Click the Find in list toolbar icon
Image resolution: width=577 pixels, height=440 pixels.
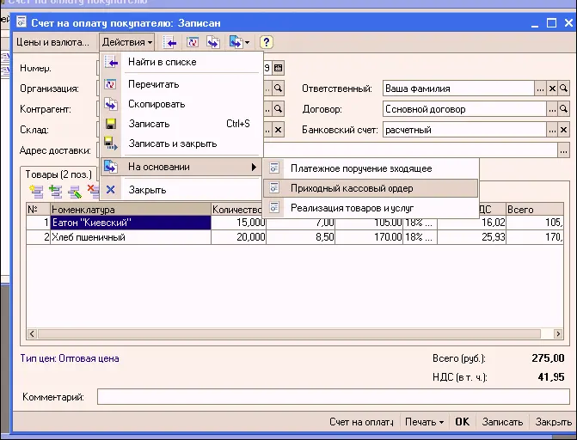pos(169,42)
